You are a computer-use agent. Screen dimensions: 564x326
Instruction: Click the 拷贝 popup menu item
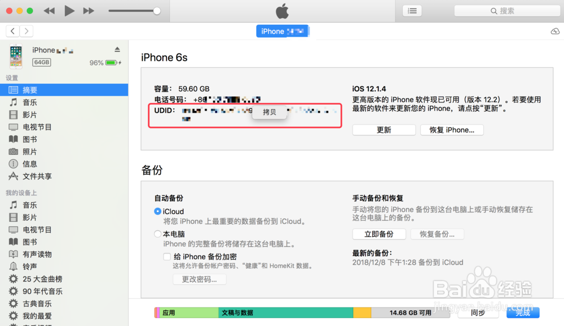(270, 112)
